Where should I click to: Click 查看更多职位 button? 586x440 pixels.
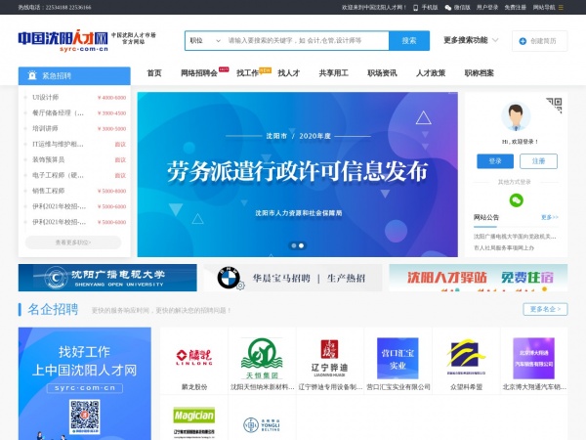[x=73, y=242]
